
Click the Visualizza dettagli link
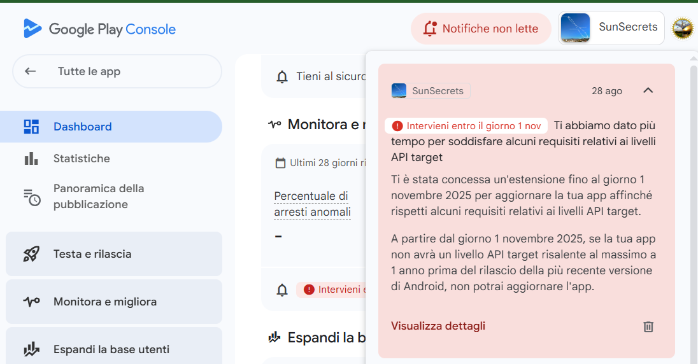[438, 326]
